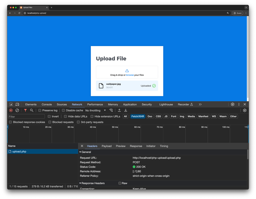Apply the Img request type filter
Screen dimensions: 256x199
point(182,116)
